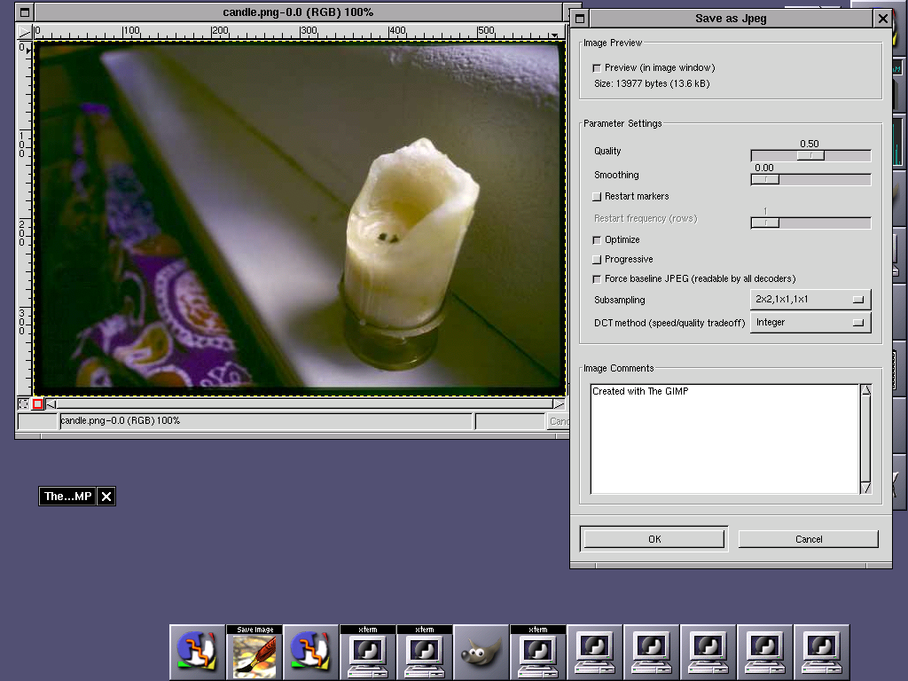Viewport: 908px width, 681px height.
Task: Click Cancel in Save as Jpeg dialog
Action: click(808, 539)
